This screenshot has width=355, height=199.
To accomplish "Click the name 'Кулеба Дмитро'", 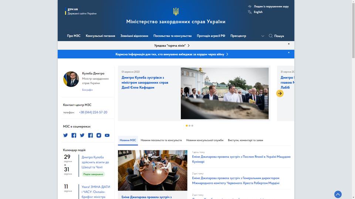I will point(93,73).
